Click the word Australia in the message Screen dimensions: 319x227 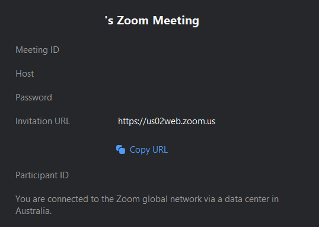[34, 211]
